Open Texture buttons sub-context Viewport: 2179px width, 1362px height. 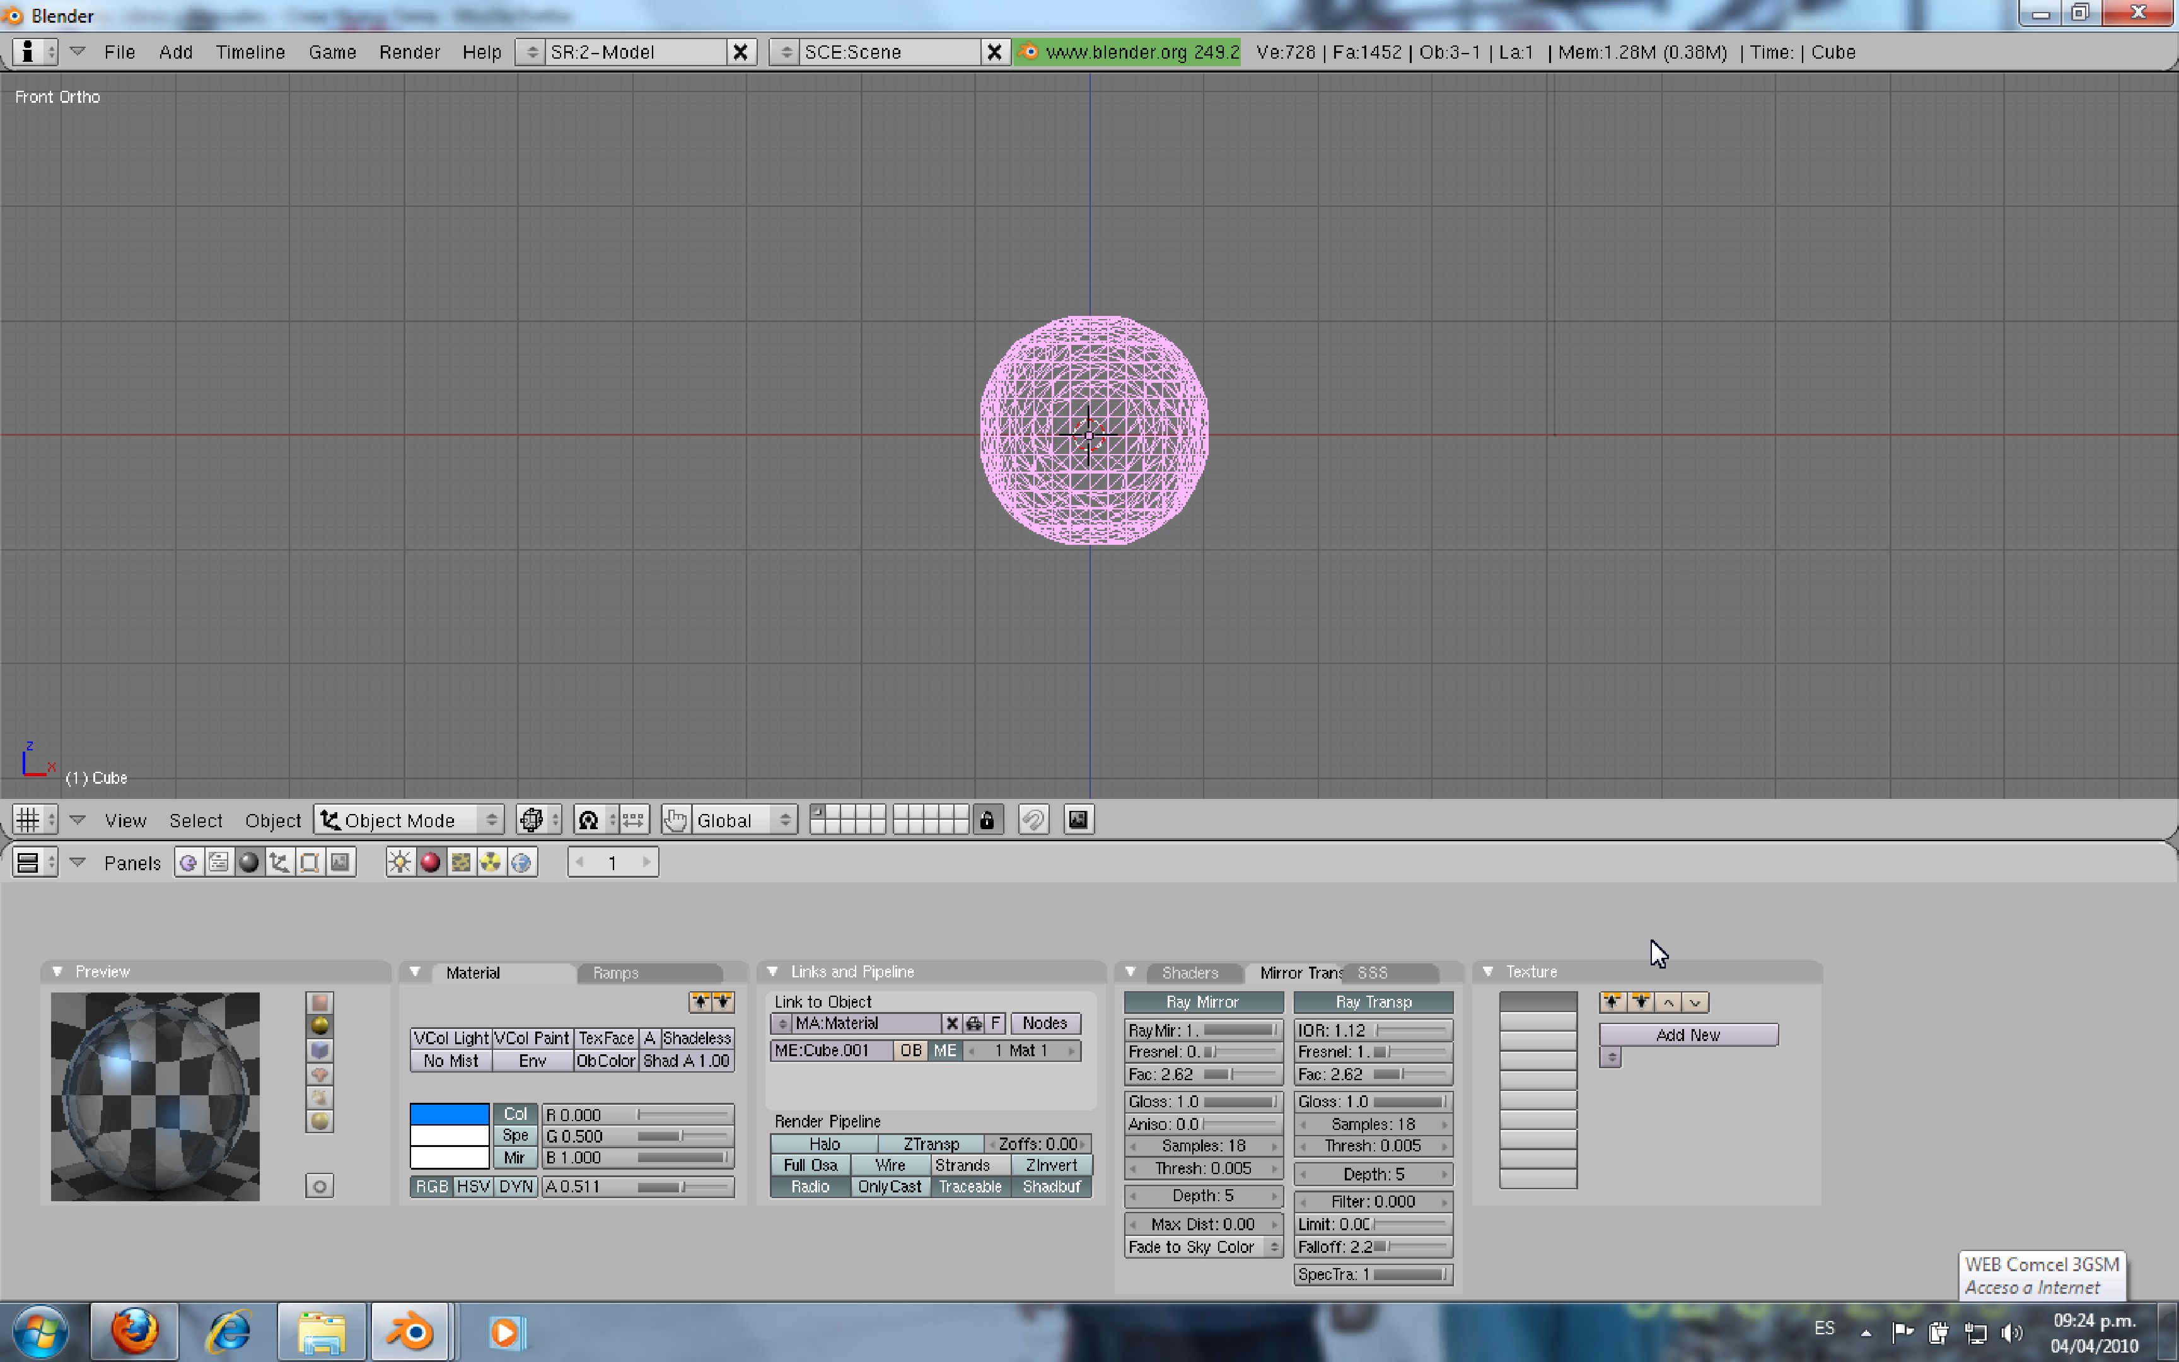coord(461,863)
